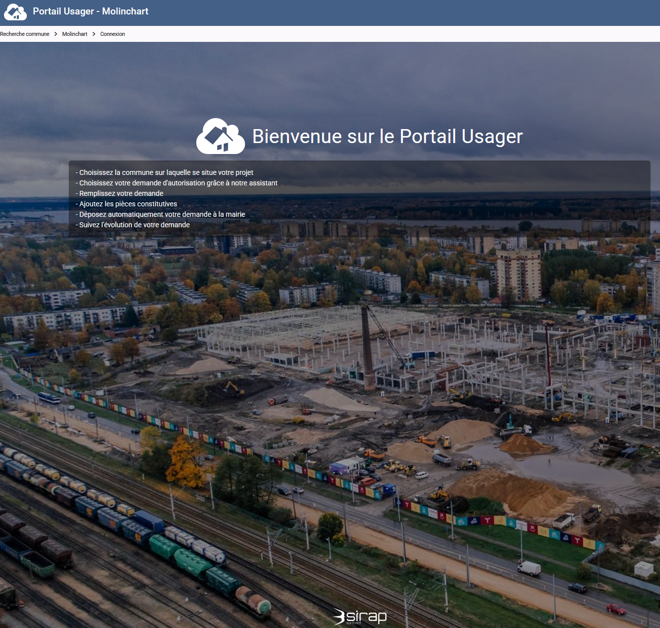Click the blue header bar's empty area
The width and height of the screenshot is (660, 628).
398,12
